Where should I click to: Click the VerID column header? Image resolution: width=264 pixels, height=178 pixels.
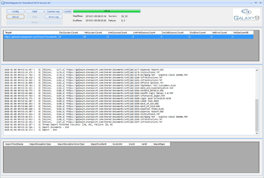146,144
